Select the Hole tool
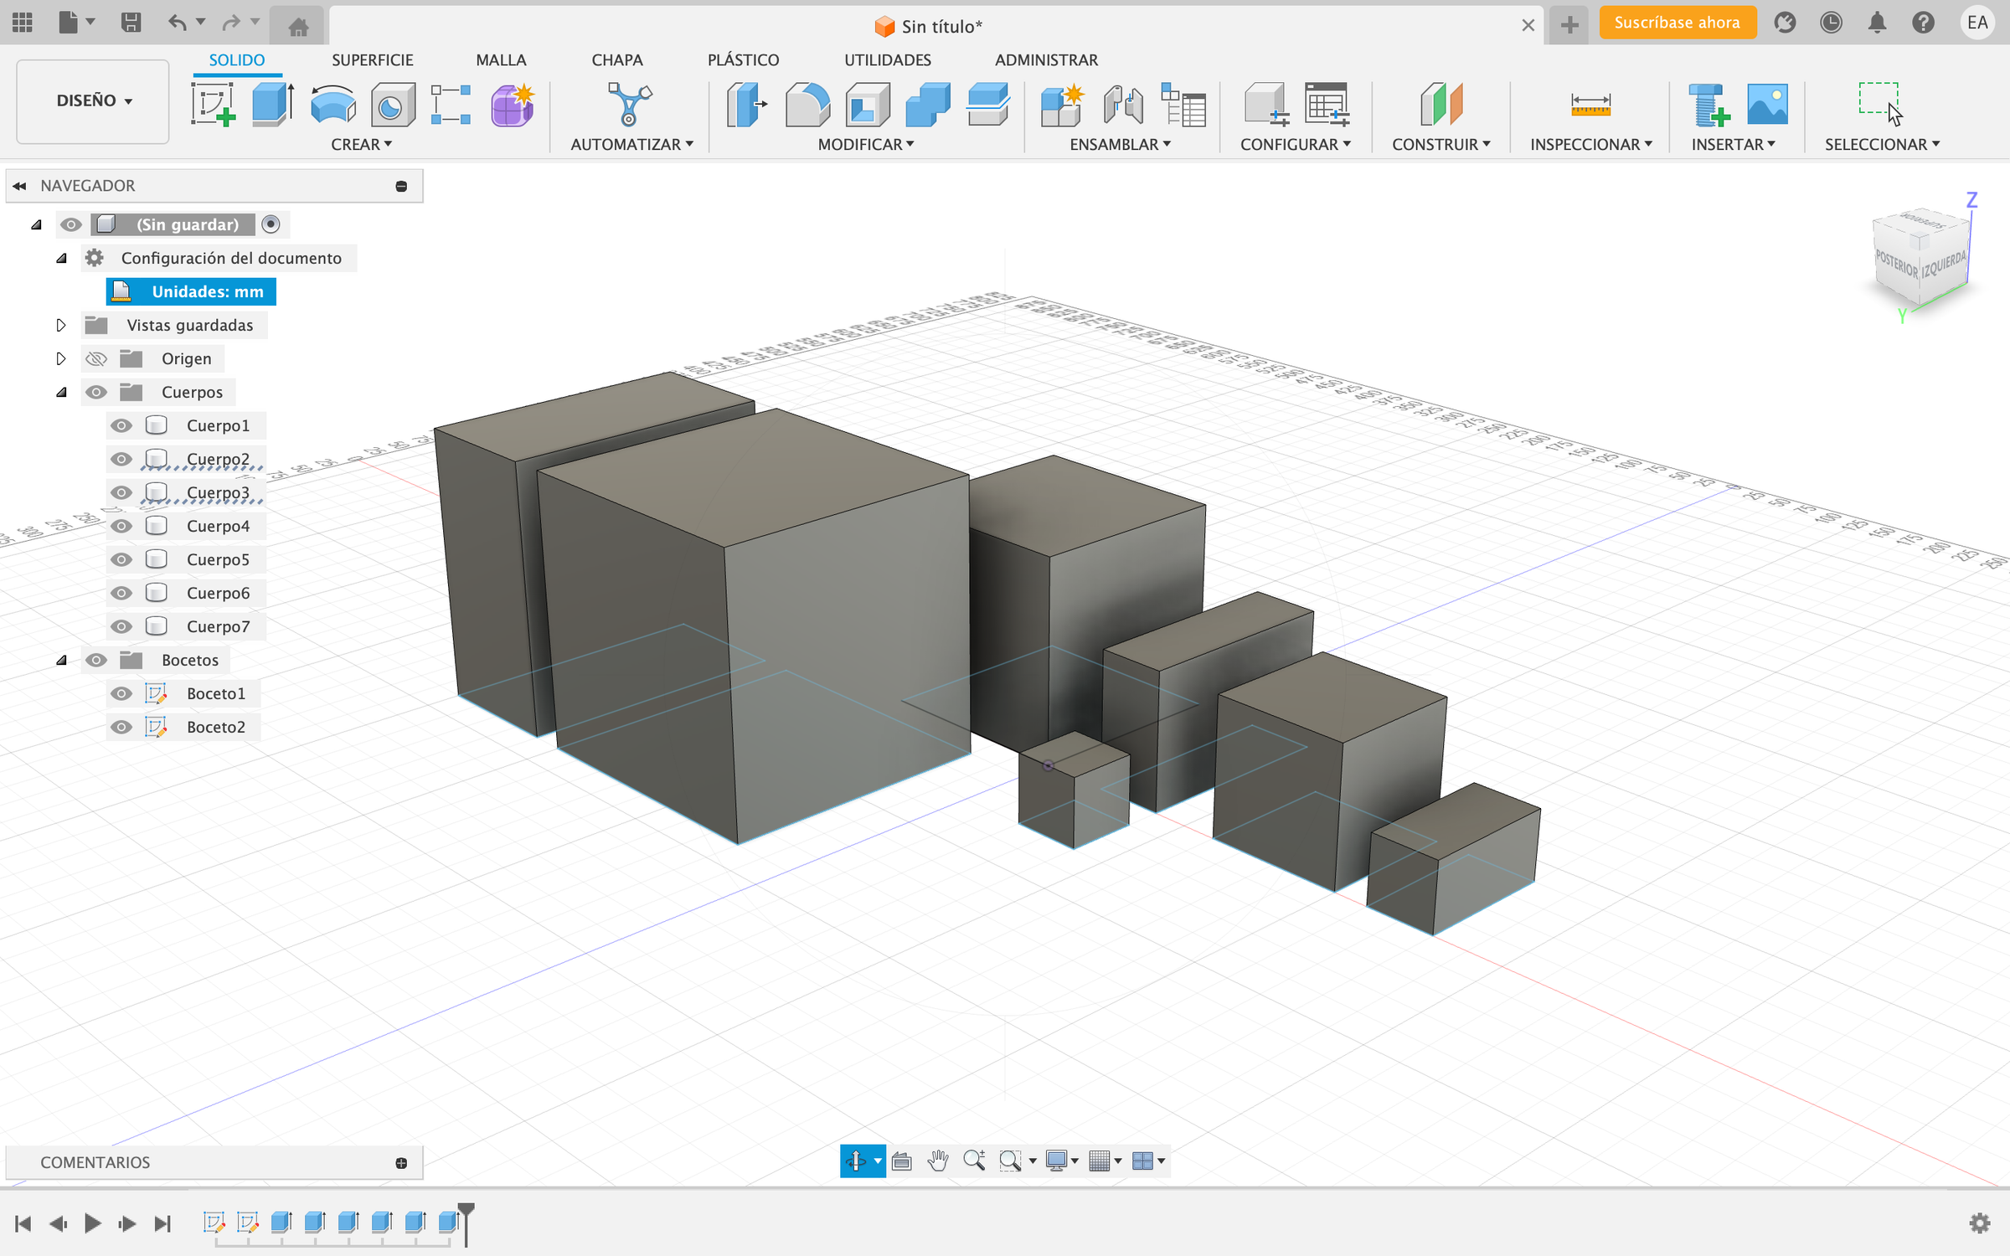 click(392, 105)
